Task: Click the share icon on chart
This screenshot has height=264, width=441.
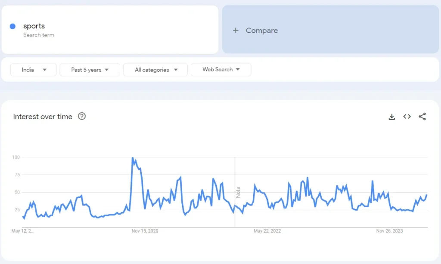Action: pos(422,117)
